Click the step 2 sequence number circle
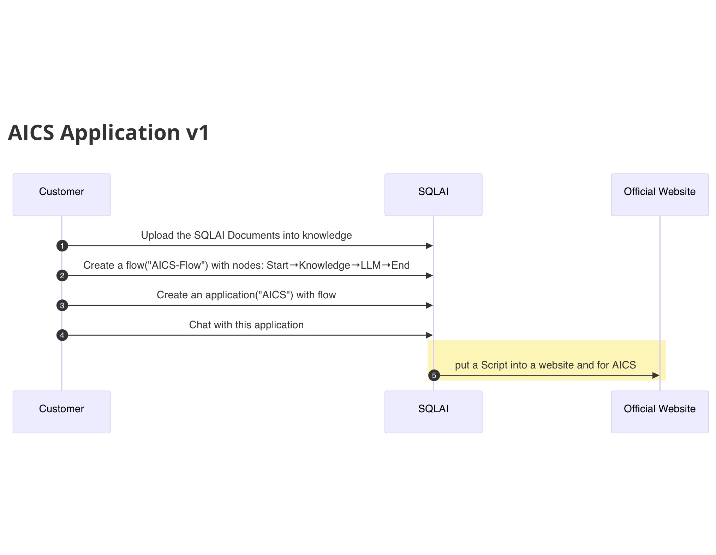Viewport: 716px width, 555px height. click(62, 275)
